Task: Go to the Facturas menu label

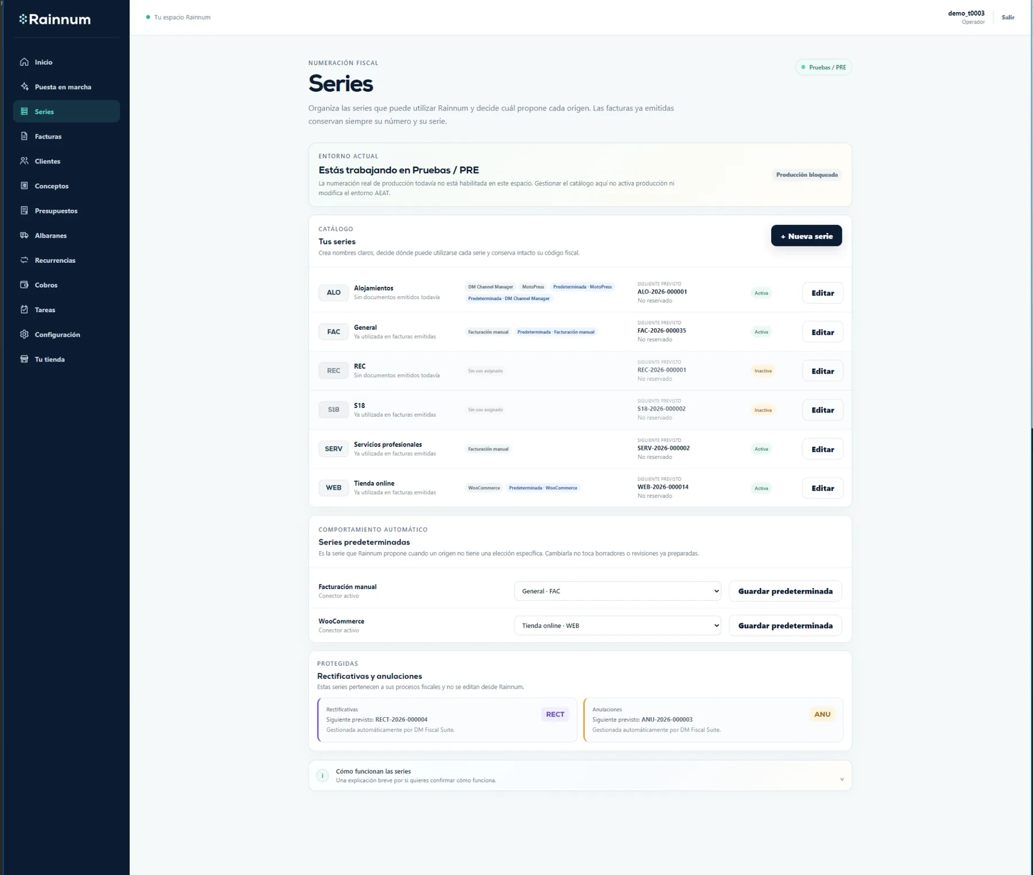Action: tap(48, 137)
